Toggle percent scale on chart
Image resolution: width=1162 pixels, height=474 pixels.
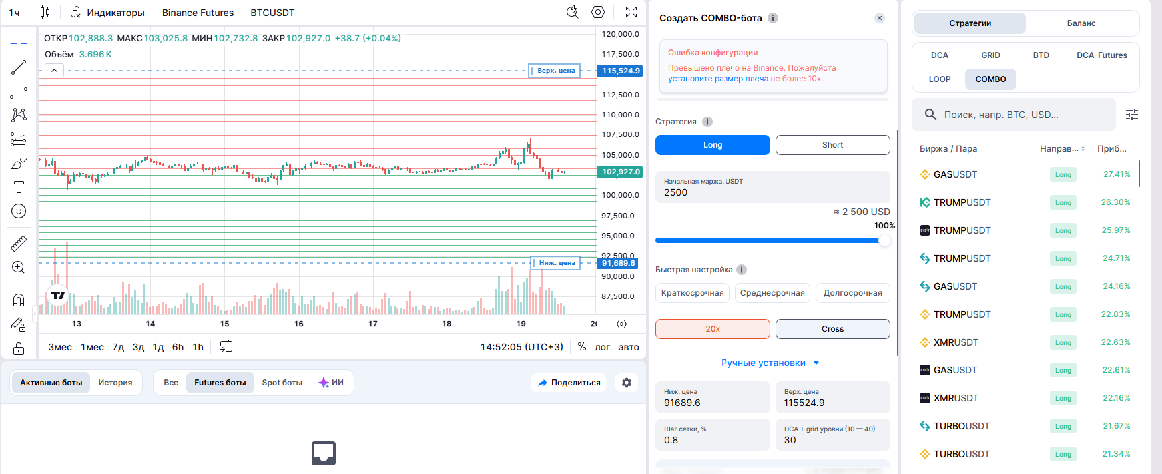[x=582, y=347]
